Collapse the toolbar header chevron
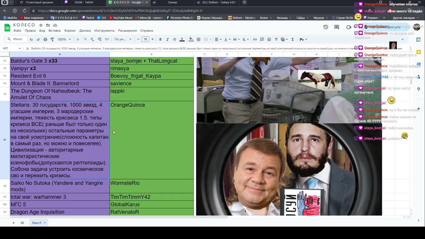 402,39
